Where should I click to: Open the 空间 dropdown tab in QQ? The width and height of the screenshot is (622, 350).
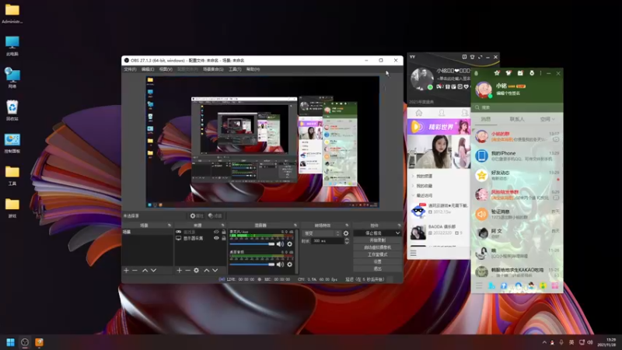[x=547, y=119]
